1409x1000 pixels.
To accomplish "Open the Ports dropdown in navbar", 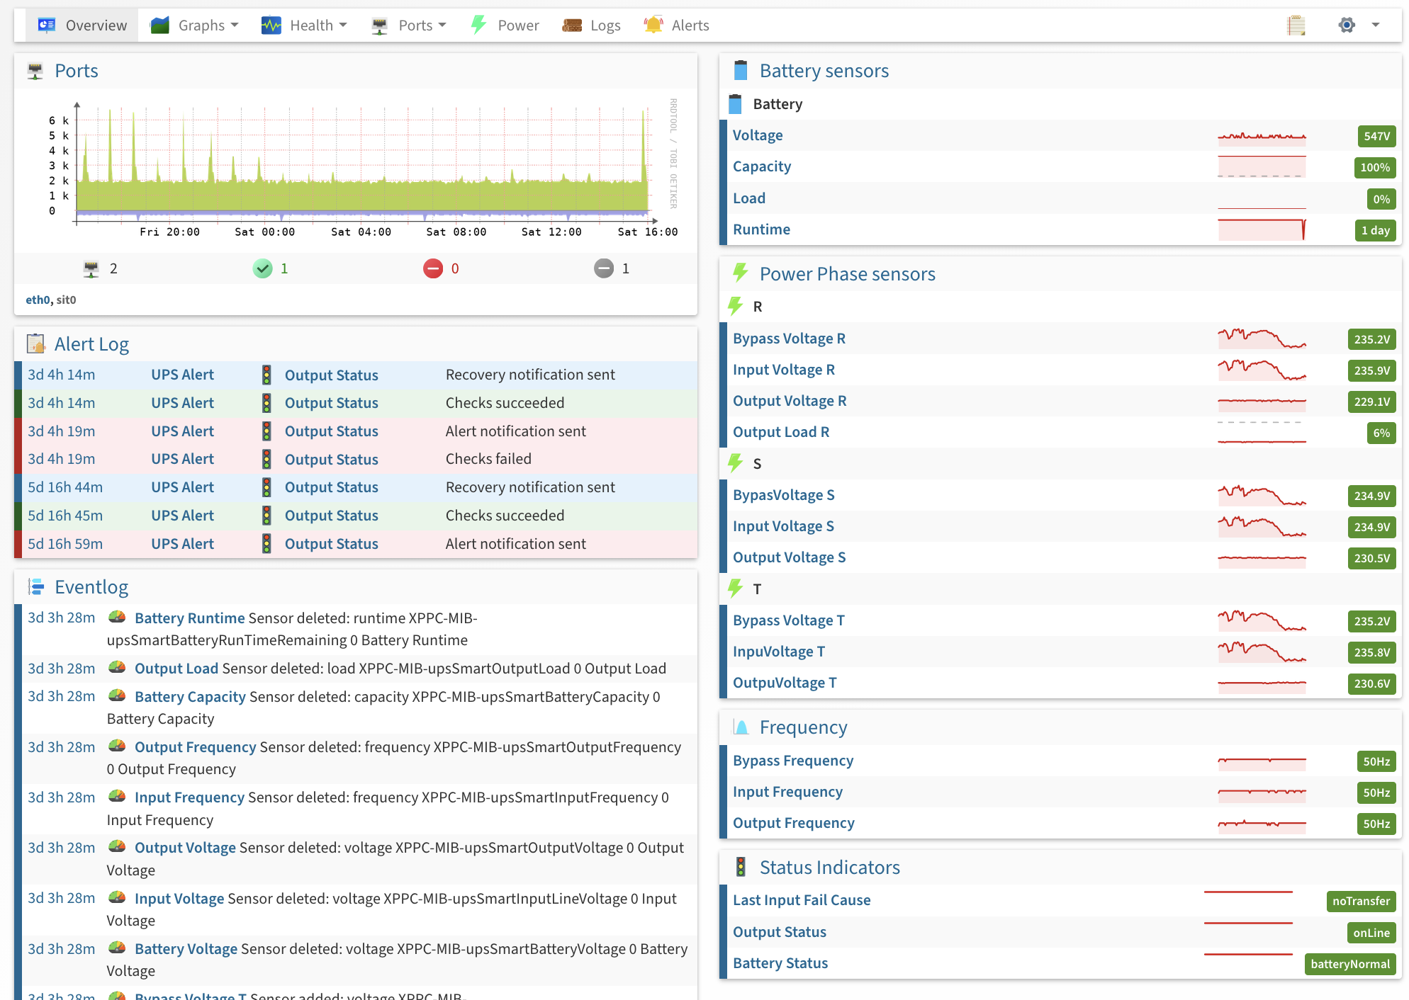I will [x=409, y=25].
